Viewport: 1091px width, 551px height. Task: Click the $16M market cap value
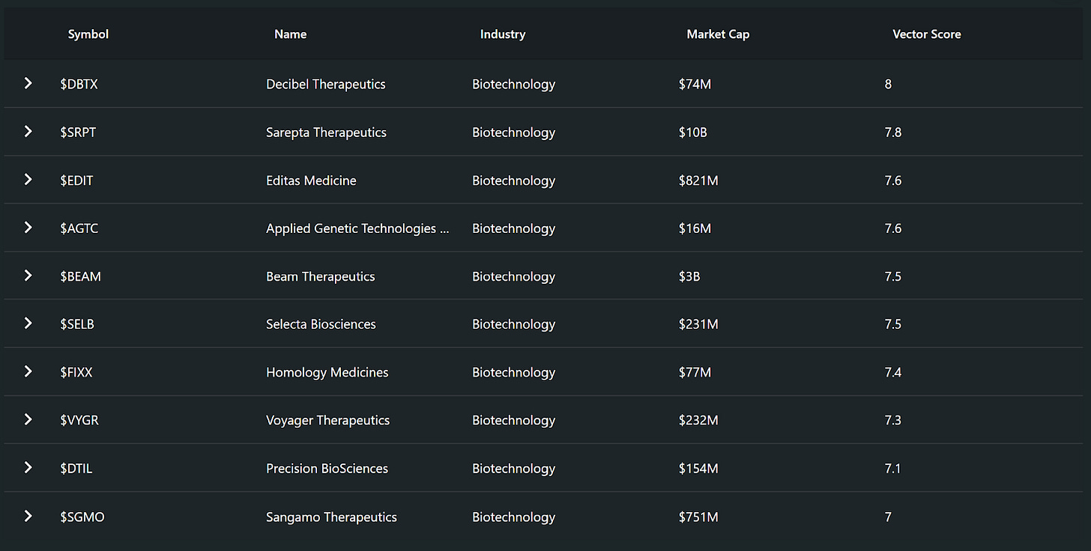click(x=695, y=228)
